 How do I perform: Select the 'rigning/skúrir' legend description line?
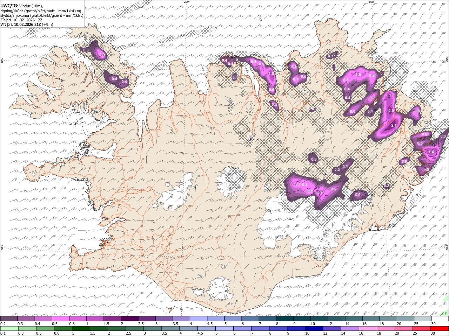[41, 11]
